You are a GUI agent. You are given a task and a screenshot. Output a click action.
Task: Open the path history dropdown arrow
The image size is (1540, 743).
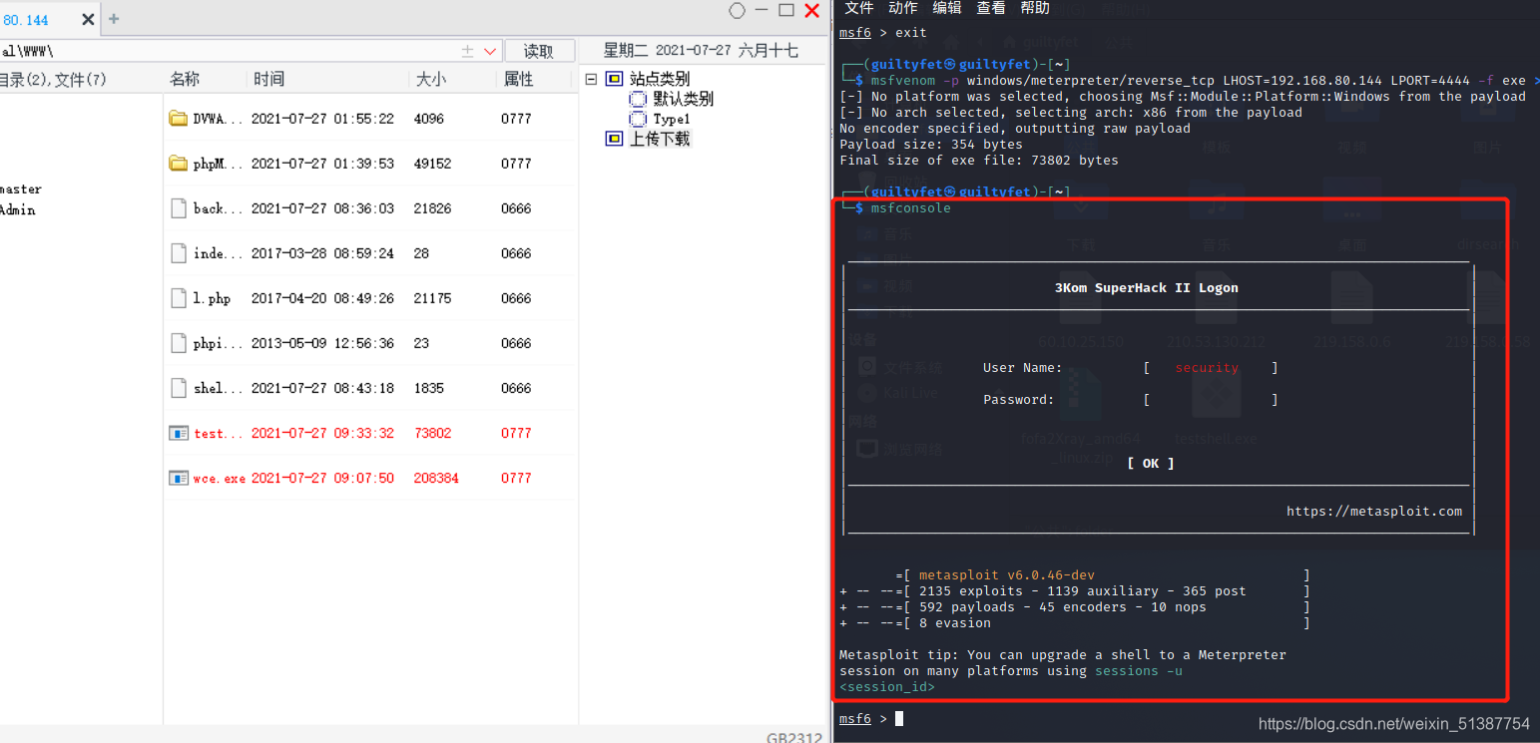(x=490, y=51)
